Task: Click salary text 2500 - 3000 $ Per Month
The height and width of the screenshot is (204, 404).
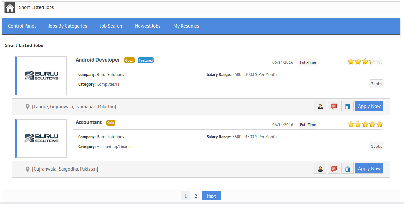Action: 254,75
